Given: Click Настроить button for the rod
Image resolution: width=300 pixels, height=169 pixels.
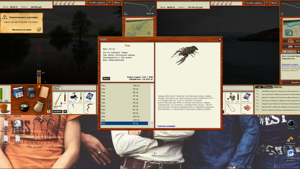Looking at the screenshot, I should pos(58,112).
